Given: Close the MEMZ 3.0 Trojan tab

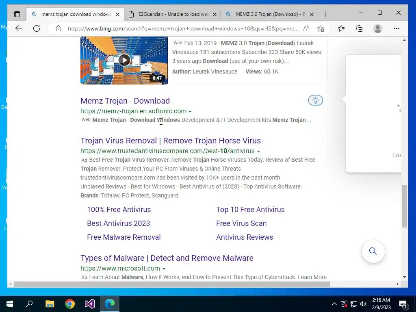Looking at the screenshot, I should pos(312,14).
